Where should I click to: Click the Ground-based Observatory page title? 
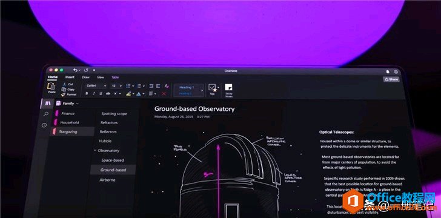[x=194, y=109]
